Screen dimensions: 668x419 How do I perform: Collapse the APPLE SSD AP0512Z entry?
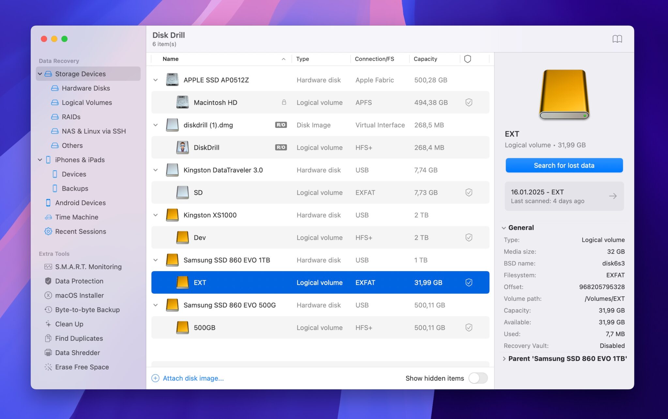[x=156, y=80]
